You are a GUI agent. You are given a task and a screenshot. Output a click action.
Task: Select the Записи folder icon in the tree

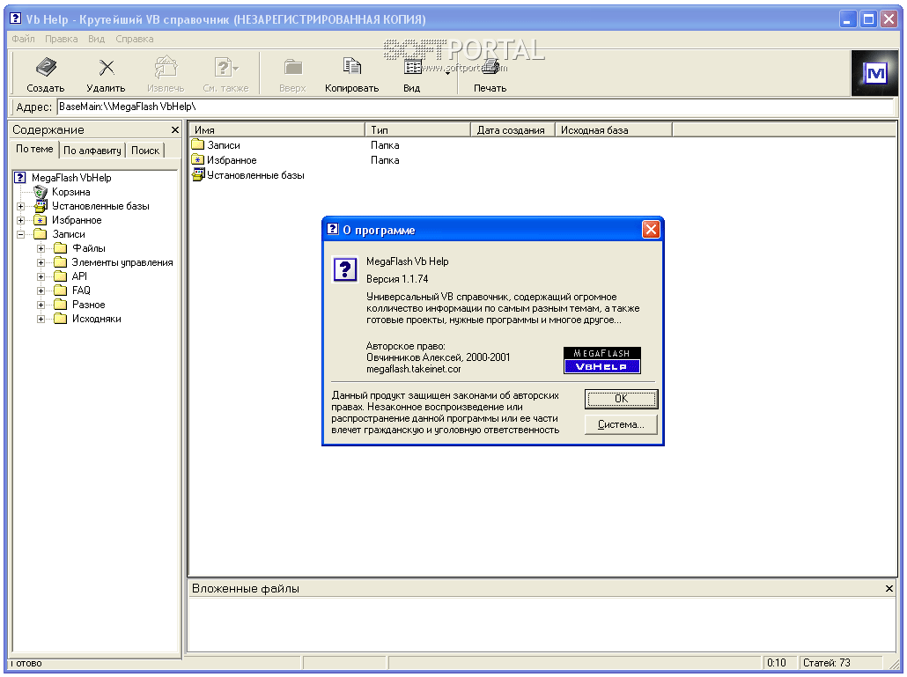(40, 234)
